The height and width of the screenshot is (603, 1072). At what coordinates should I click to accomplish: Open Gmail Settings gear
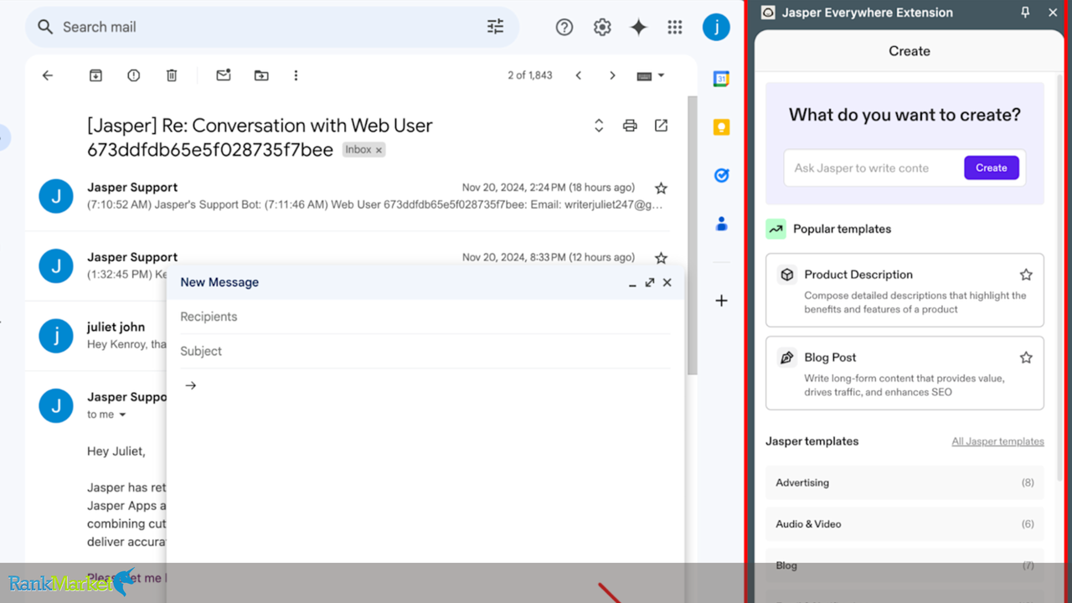click(602, 27)
